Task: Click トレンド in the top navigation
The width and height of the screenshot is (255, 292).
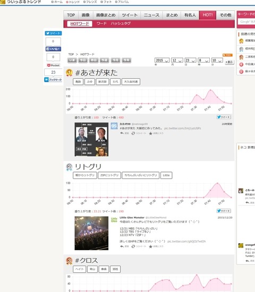Action: click(73, 2)
